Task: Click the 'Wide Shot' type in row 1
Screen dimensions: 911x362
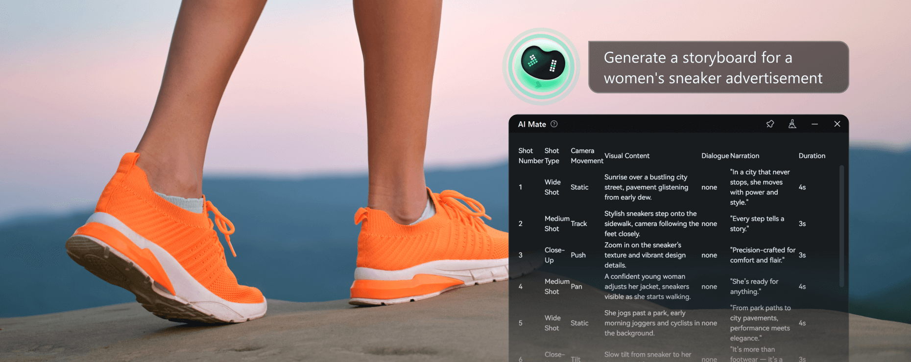Action: click(x=552, y=187)
